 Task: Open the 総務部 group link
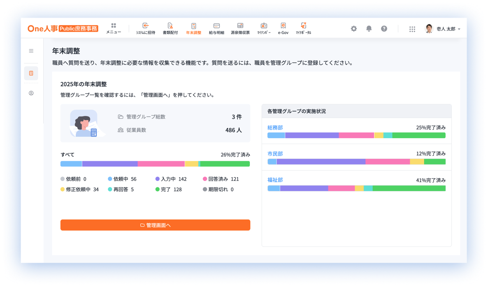(x=275, y=127)
